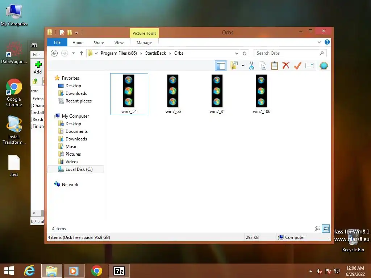This screenshot has width=371, height=278.
Task: Launch Internet Explorer from the taskbar
Action: 29,271
